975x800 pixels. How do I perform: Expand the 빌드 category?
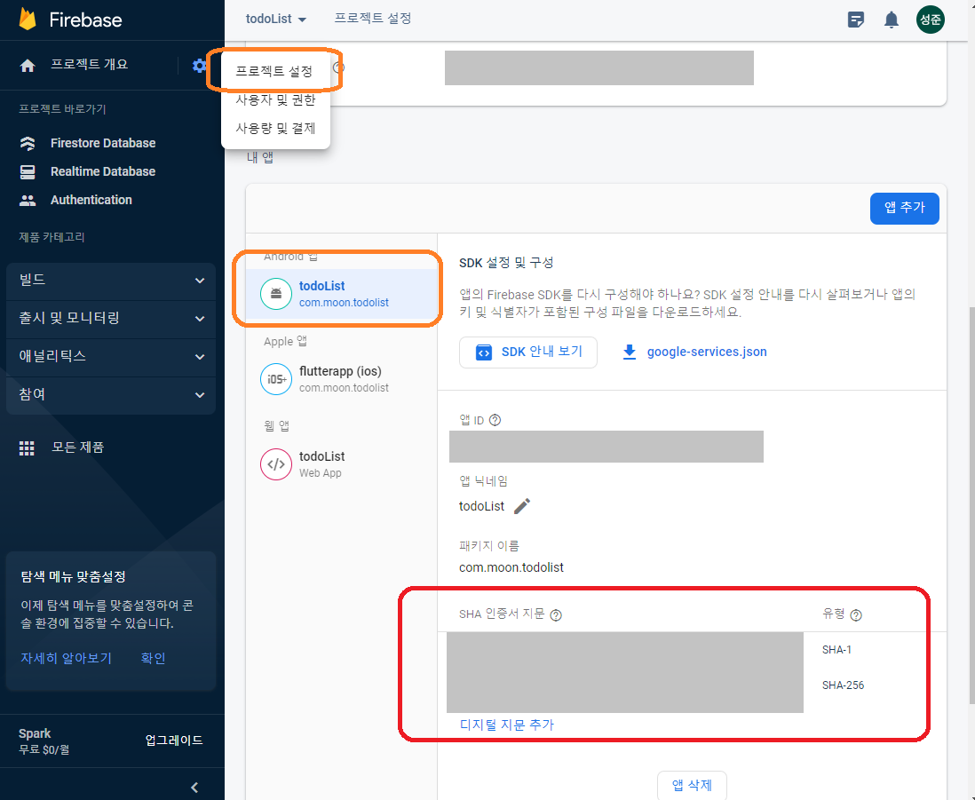click(111, 281)
